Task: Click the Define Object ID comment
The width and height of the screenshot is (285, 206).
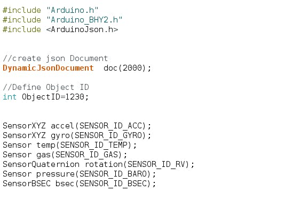Action: 46,87
